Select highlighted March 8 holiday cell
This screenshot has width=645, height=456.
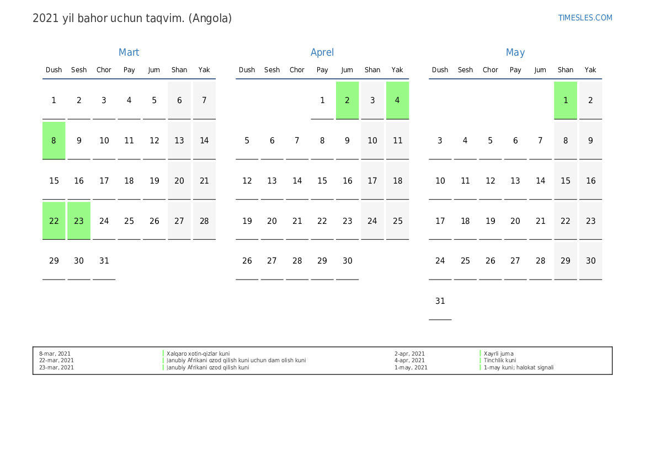coord(54,141)
